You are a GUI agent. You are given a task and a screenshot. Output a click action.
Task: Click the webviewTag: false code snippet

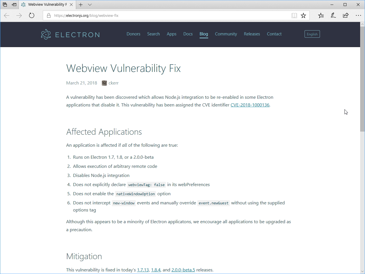click(x=147, y=185)
